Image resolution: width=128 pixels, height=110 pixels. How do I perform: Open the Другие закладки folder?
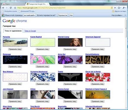[x=119, y=11]
